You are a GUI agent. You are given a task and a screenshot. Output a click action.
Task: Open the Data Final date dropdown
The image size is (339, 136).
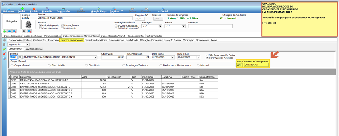coord(198,57)
